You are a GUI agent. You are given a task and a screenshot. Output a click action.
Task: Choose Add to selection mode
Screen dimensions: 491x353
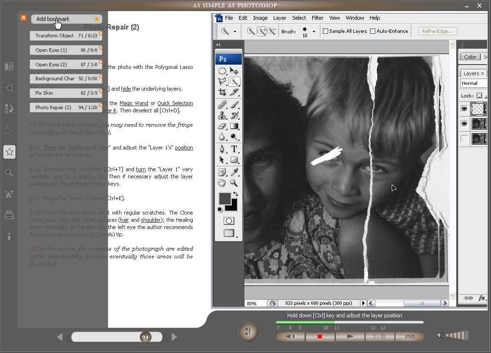262,31
